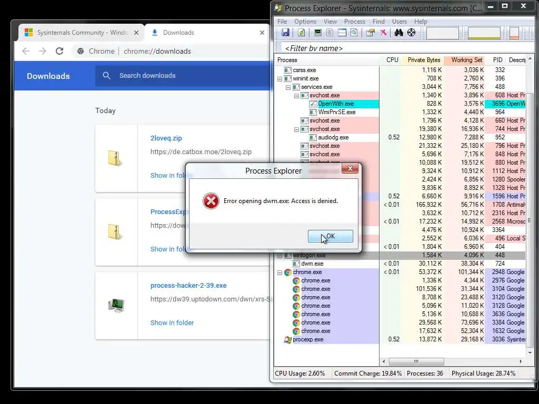Switch to the Downloads tab in Chrome
This screenshot has height=404, width=539.
tap(206, 33)
